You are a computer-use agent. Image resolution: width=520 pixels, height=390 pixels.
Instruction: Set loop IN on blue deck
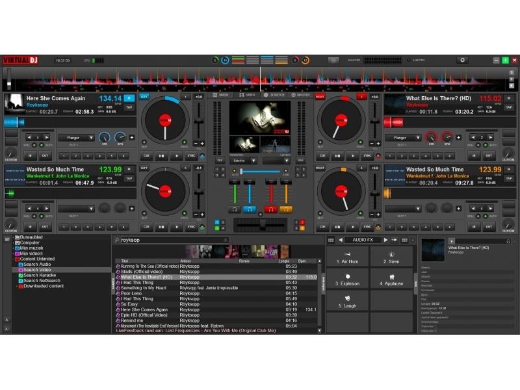click(x=30, y=155)
